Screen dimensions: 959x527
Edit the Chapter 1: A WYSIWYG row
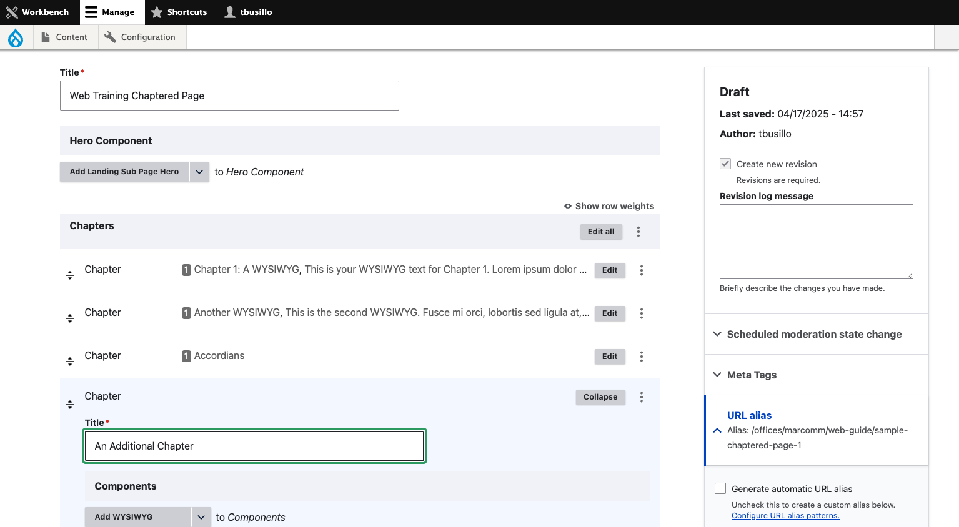[610, 270]
